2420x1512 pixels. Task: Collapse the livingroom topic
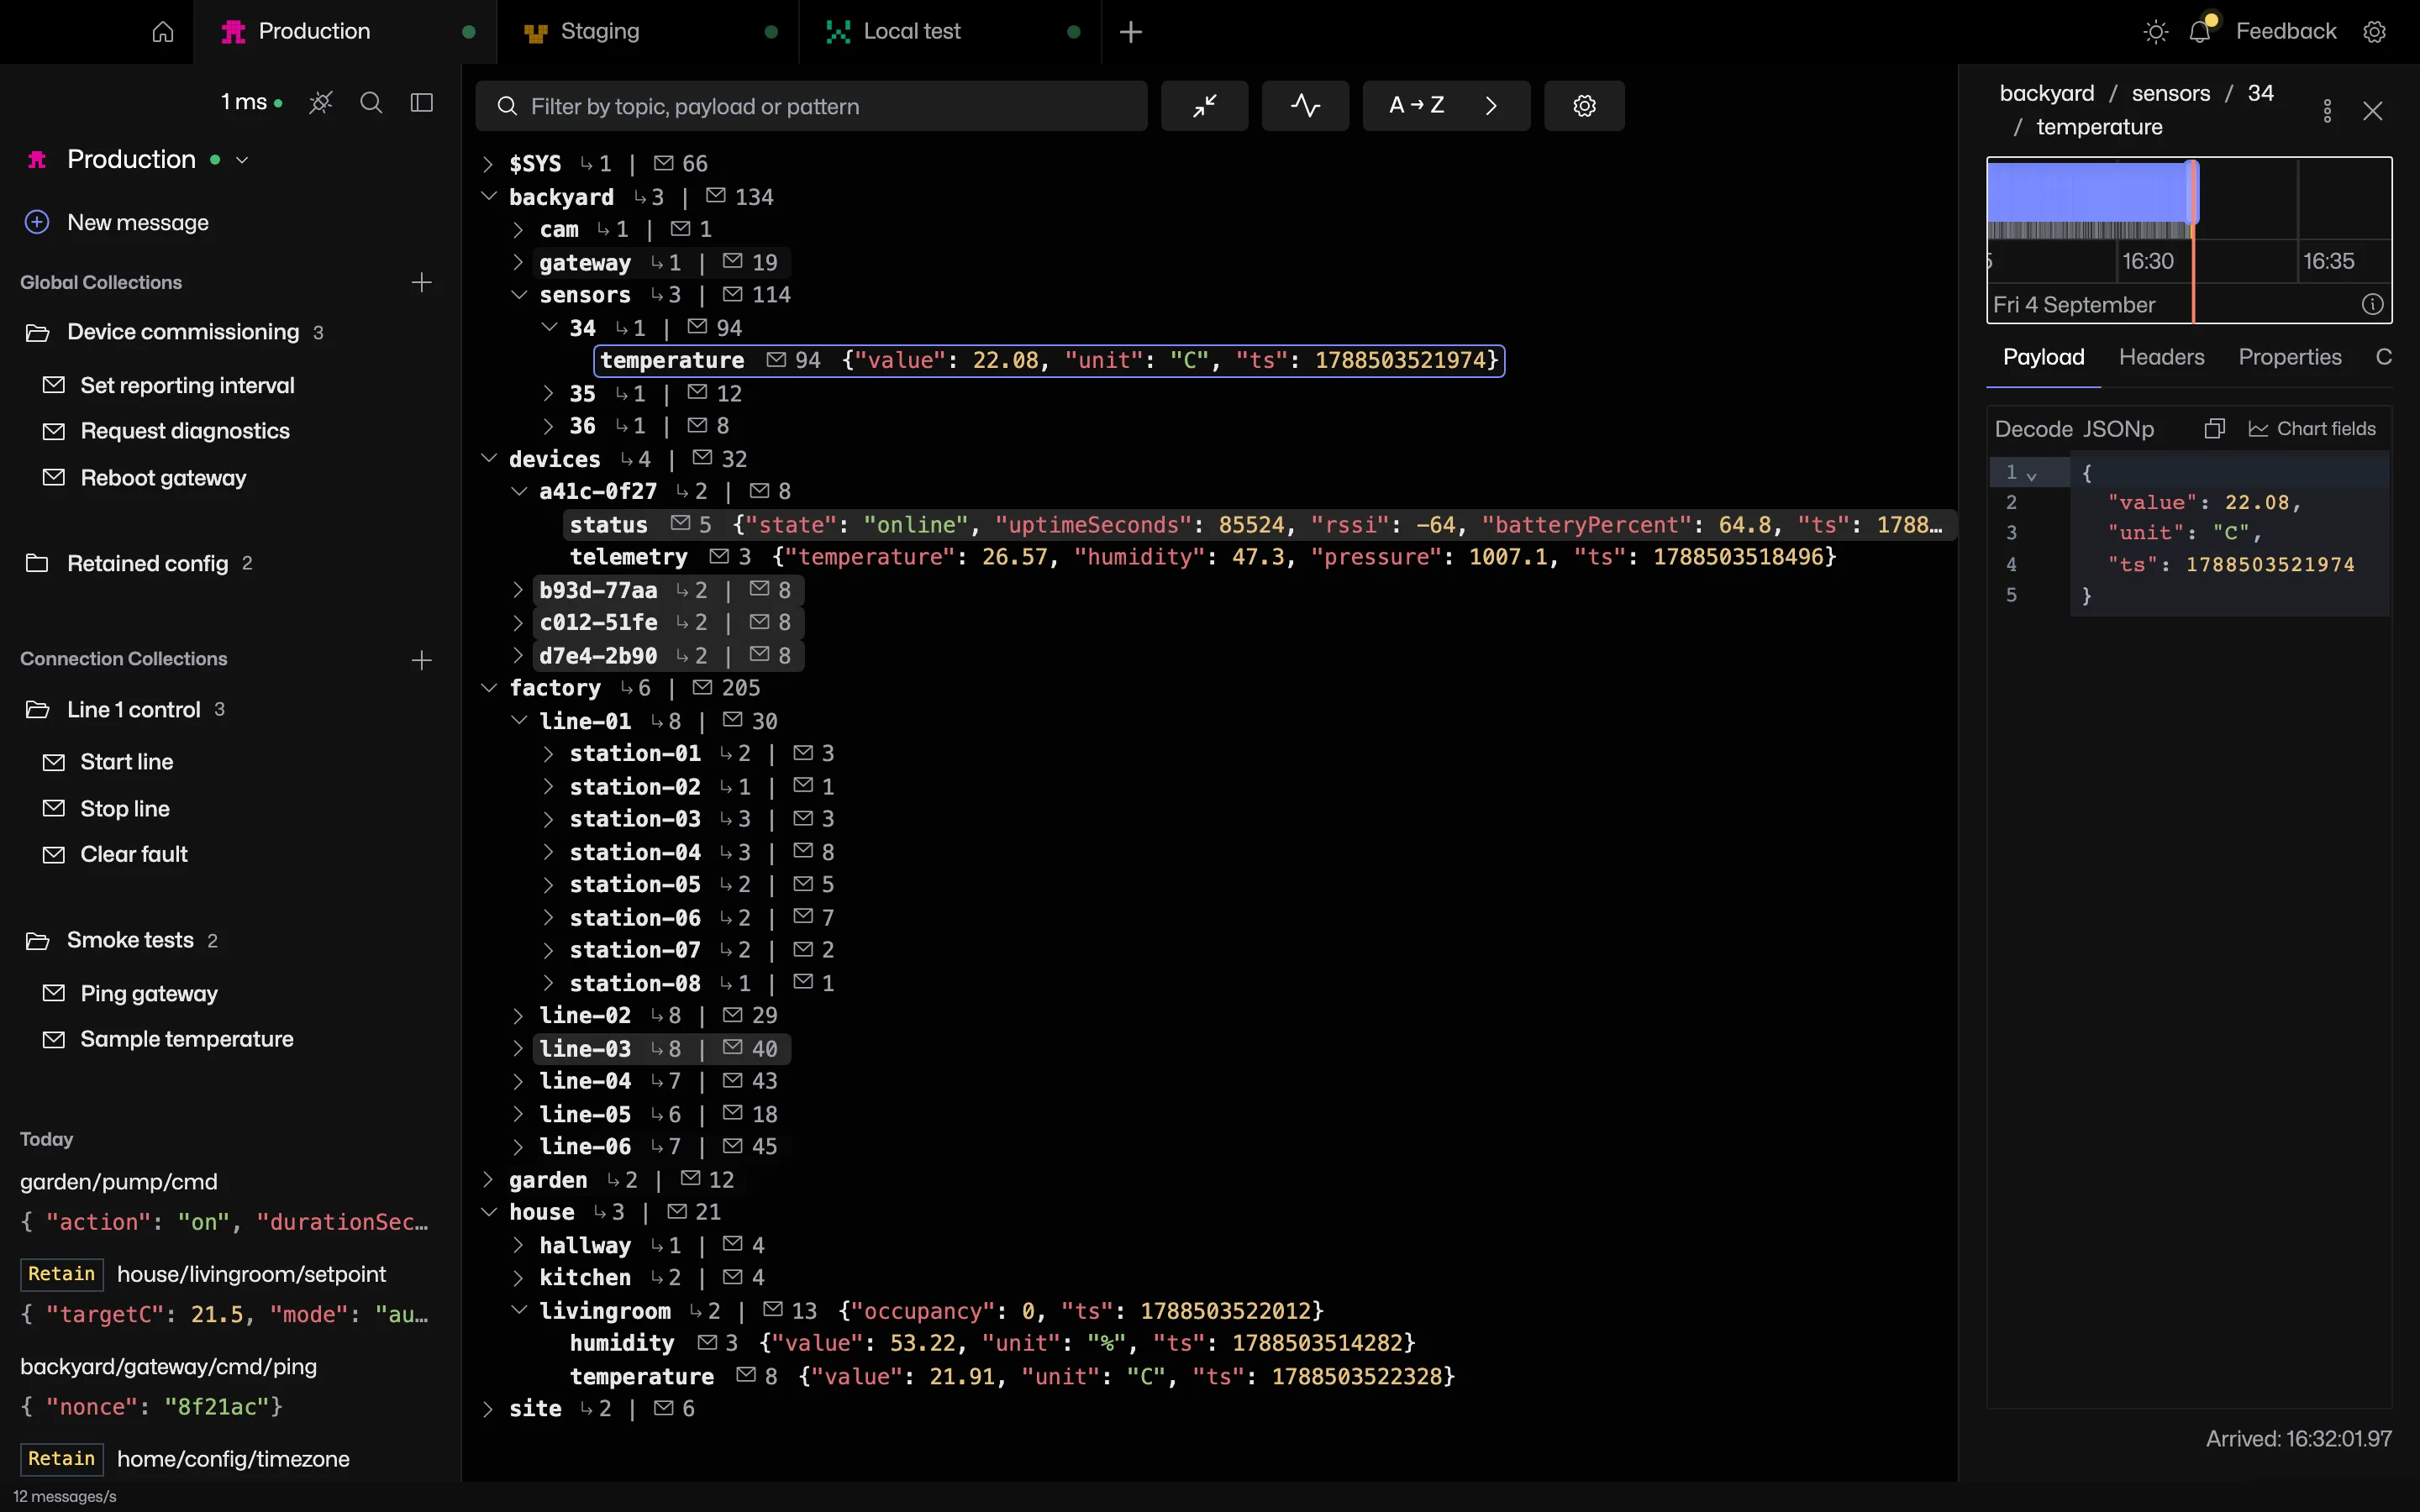pyautogui.click(x=518, y=1311)
